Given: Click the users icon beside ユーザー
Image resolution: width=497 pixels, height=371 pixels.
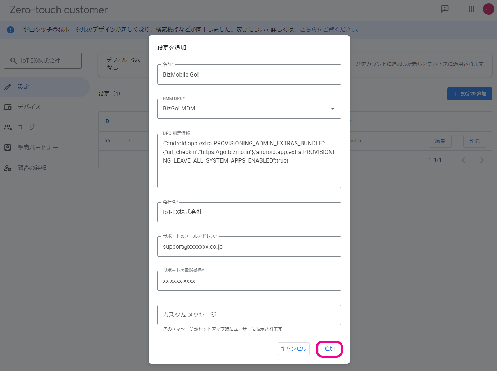Looking at the screenshot, I should pyautogui.click(x=8, y=127).
